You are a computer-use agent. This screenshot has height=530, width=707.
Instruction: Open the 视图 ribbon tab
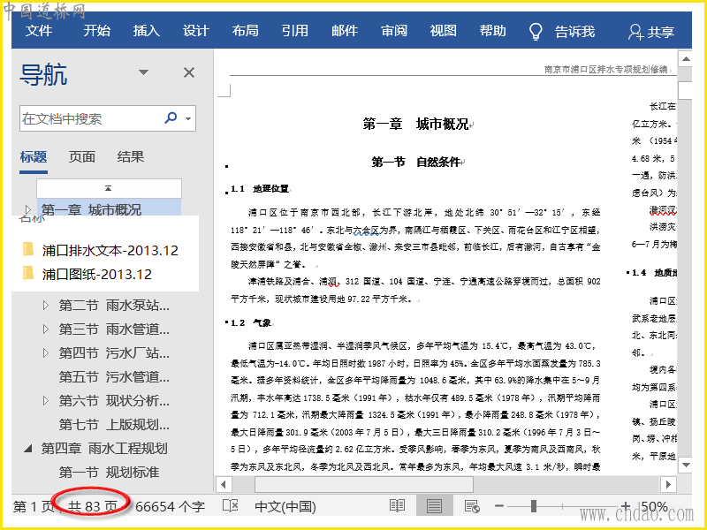[444, 31]
